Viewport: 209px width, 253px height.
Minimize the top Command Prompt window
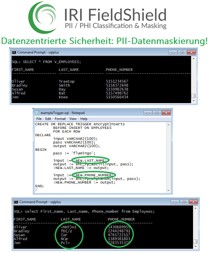[x=173, y=52]
